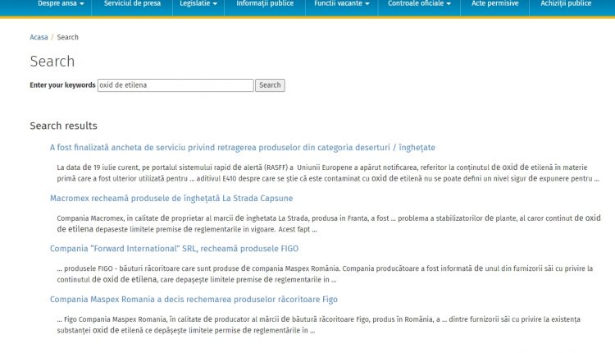Open result about ancheta de serviciu deserturi
The image size is (615, 353).
(x=243, y=148)
